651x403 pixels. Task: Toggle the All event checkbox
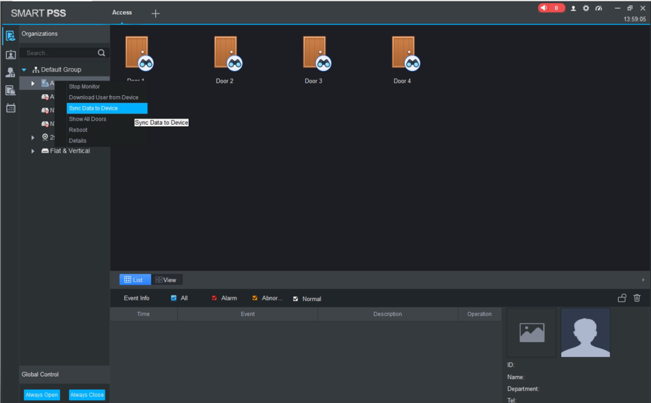pyautogui.click(x=174, y=298)
